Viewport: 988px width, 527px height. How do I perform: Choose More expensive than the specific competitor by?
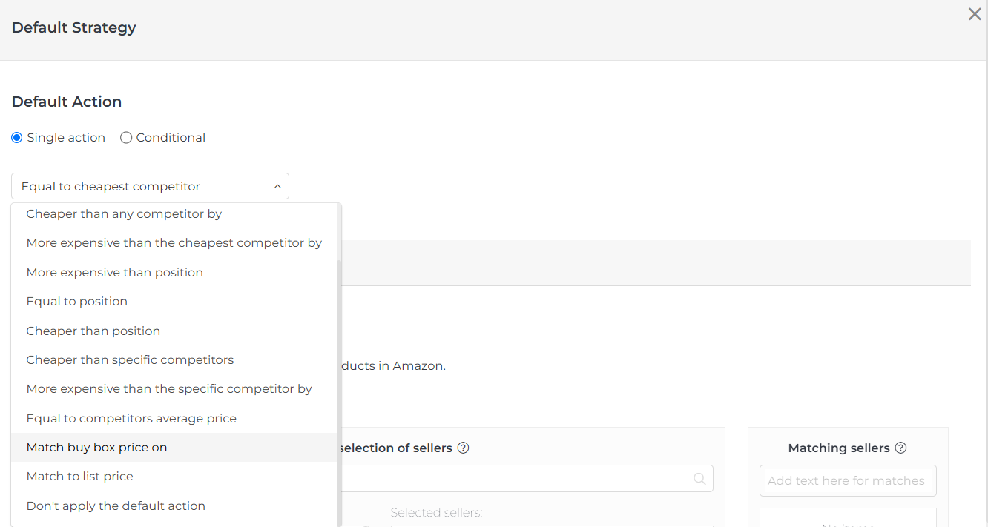[x=169, y=389]
